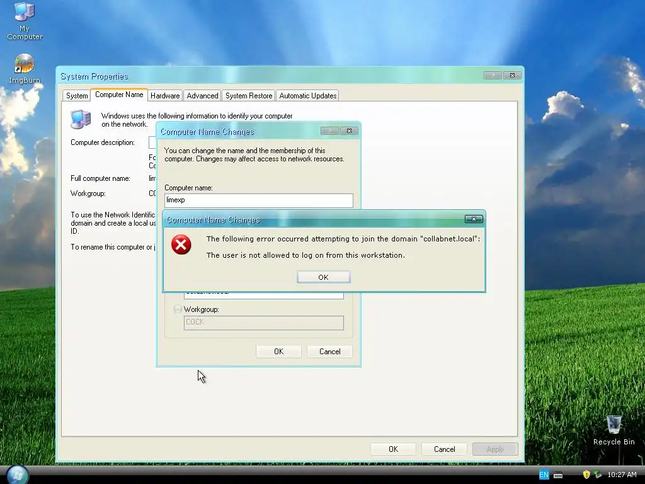Click the EN language indicator in tray
Screen dimensions: 645x484
pyautogui.click(x=544, y=475)
